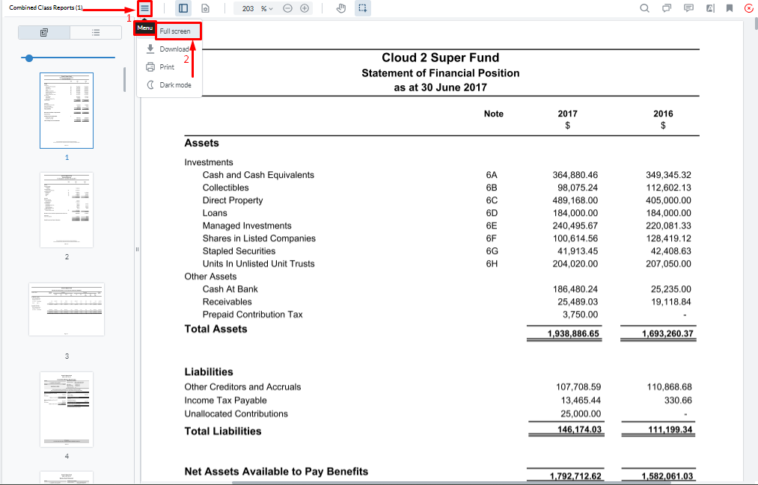Open the view controls page icon

206,8
